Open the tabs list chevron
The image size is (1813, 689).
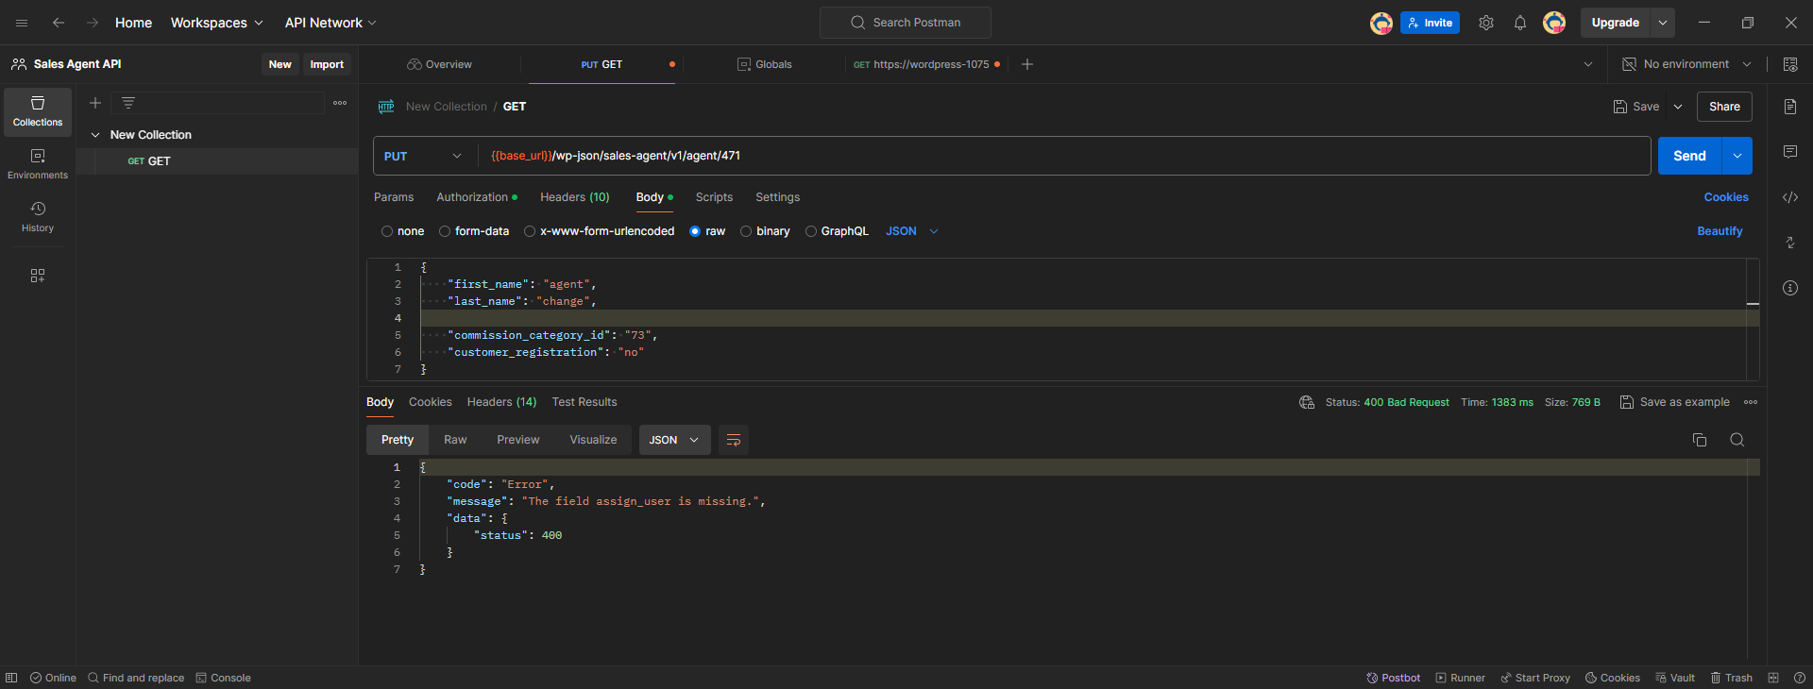coord(1588,64)
